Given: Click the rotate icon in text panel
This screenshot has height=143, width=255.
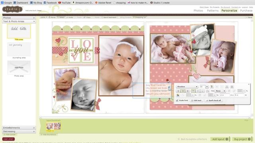Looking at the screenshot, I should (x=208, y=91).
